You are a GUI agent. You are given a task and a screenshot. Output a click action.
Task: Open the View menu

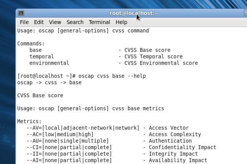55,22
